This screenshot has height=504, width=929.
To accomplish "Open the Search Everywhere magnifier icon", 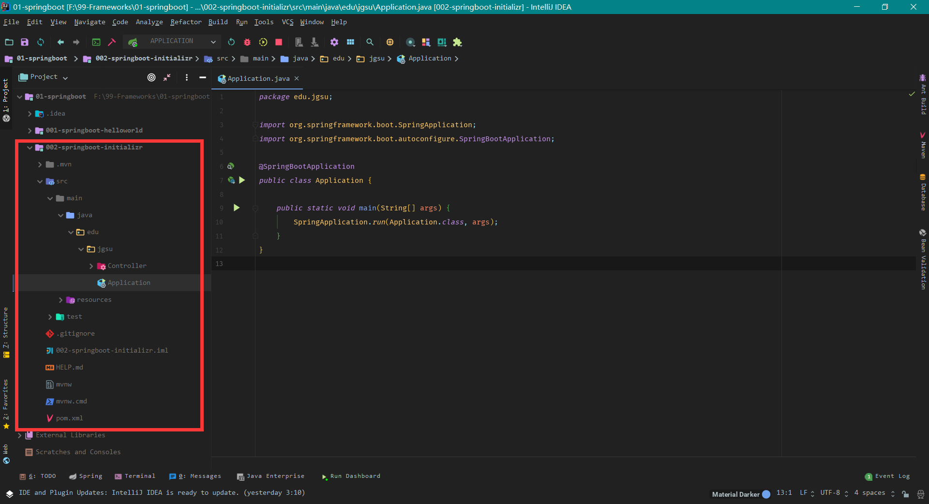I will [x=370, y=42].
